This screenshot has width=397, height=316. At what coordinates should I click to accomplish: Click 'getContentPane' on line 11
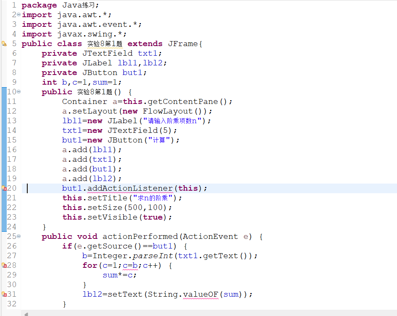click(183, 101)
